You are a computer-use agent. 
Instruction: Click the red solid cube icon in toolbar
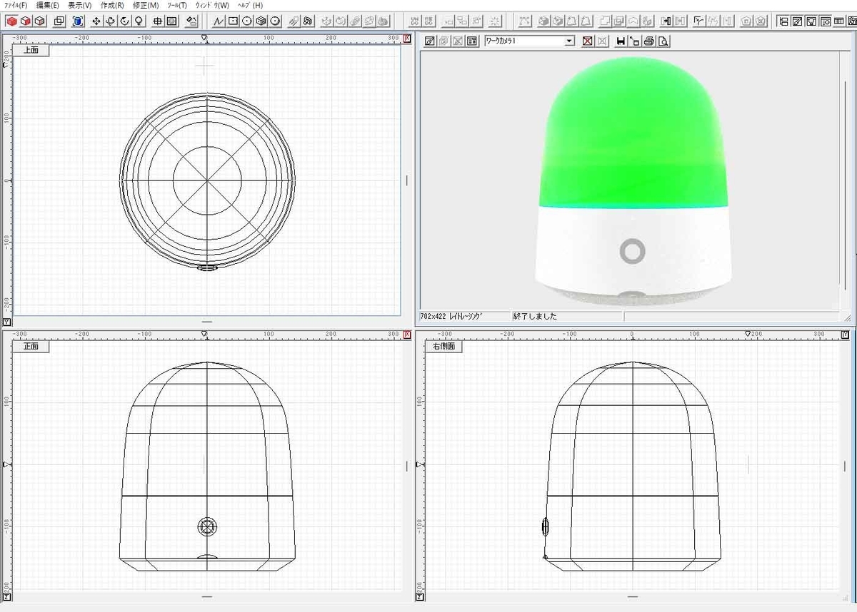(11, 21)
